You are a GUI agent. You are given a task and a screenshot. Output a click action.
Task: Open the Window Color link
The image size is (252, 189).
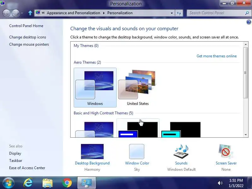pyautogui.click(x=137, y=163)
